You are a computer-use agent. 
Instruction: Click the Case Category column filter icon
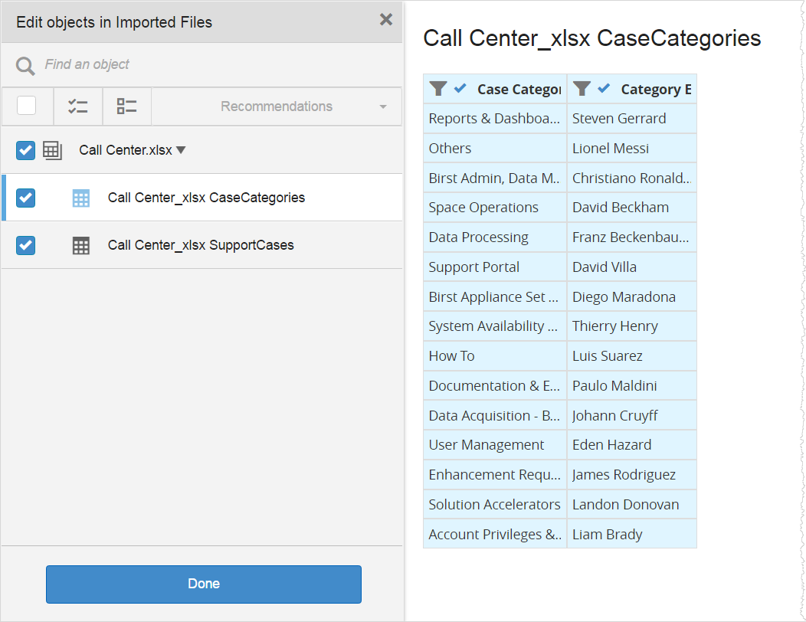click(437, 89)
